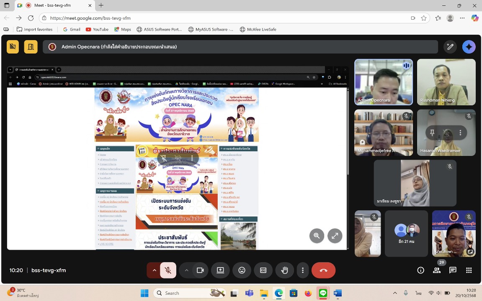This screenshot has height=301, width=482.
Task: Expand the video settings arrow beside the camera
Action: click(x=187, y=270)
